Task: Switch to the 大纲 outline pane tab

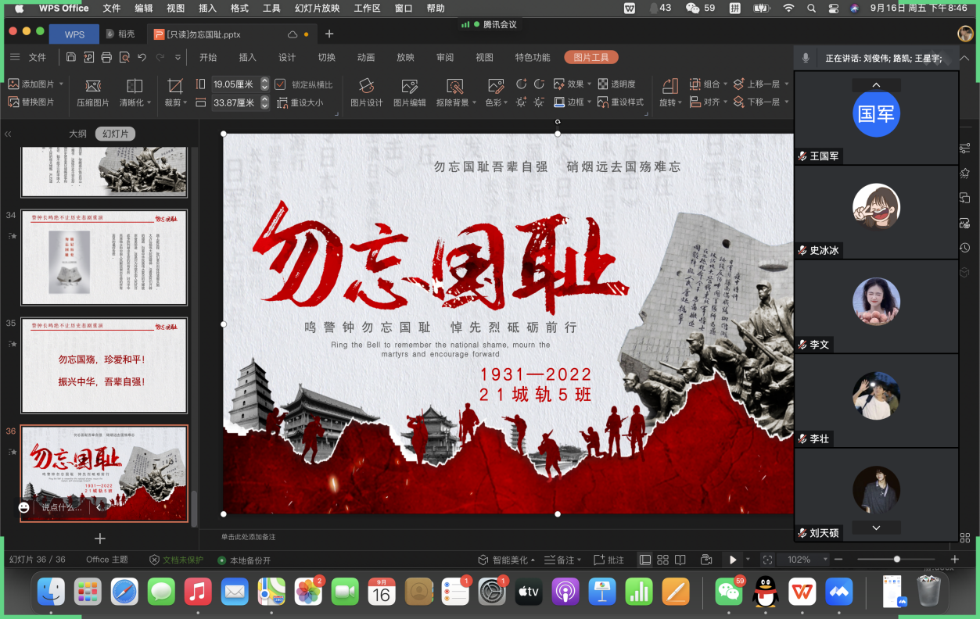Action: pyautogui.click(x=77, y=134)
